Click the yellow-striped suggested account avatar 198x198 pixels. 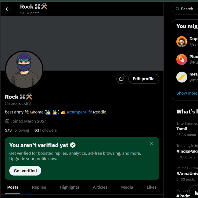pos(182,77)
